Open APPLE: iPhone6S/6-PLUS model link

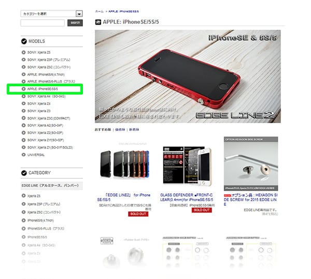[x=51, y=82]
